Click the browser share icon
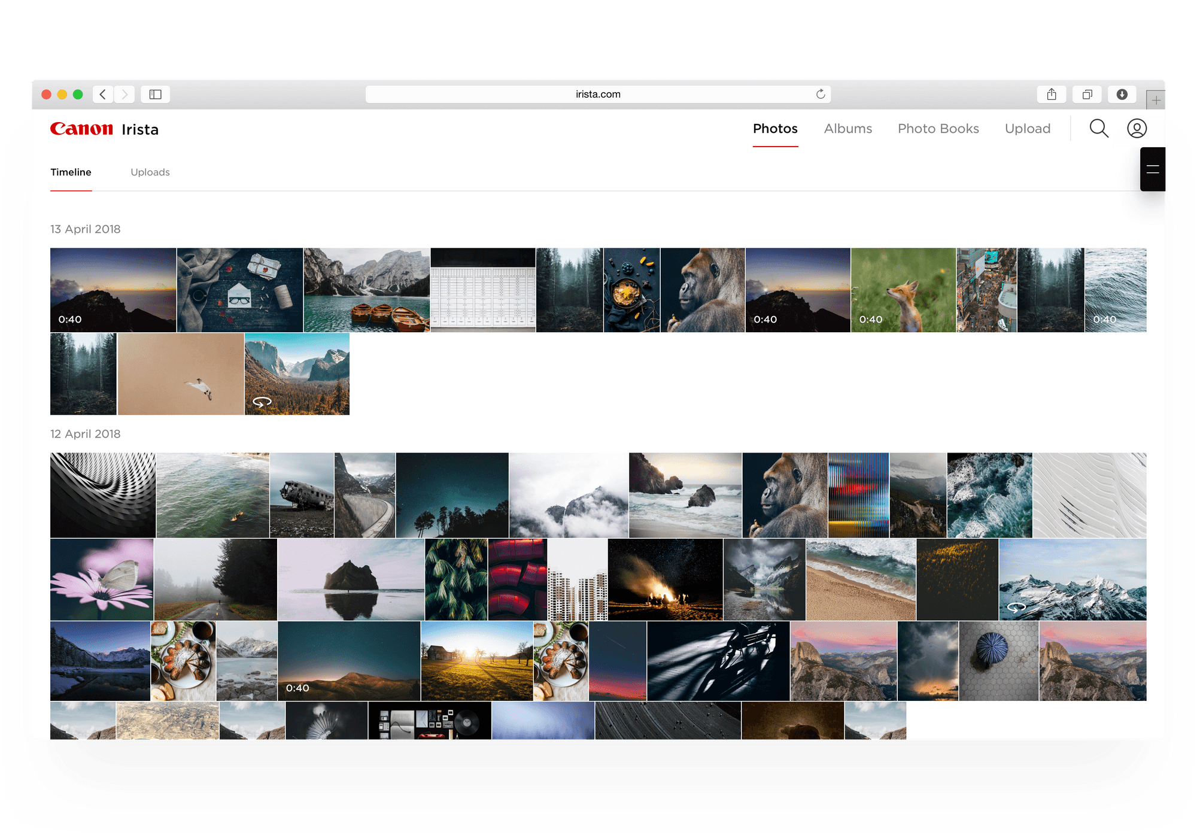Viewport: 1197px width, 835px height. tap(1052, 95)
